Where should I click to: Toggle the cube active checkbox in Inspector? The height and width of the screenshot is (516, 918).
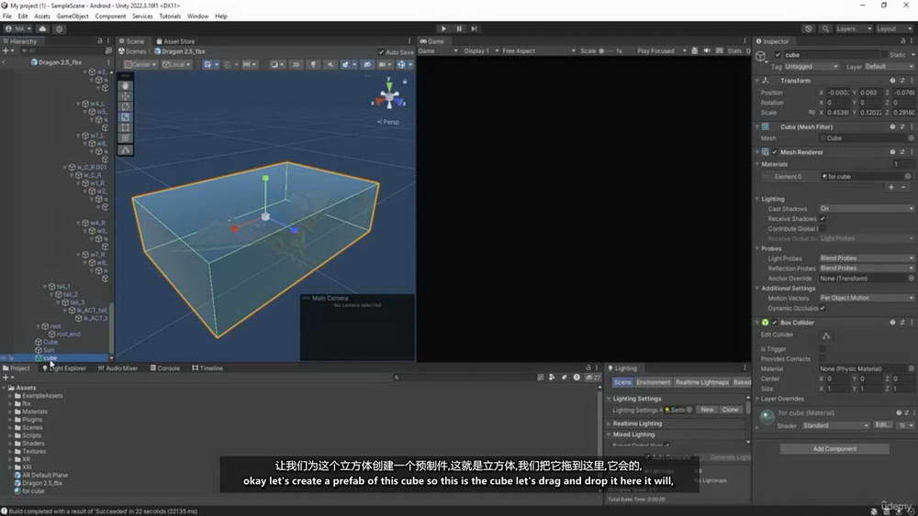778,55
